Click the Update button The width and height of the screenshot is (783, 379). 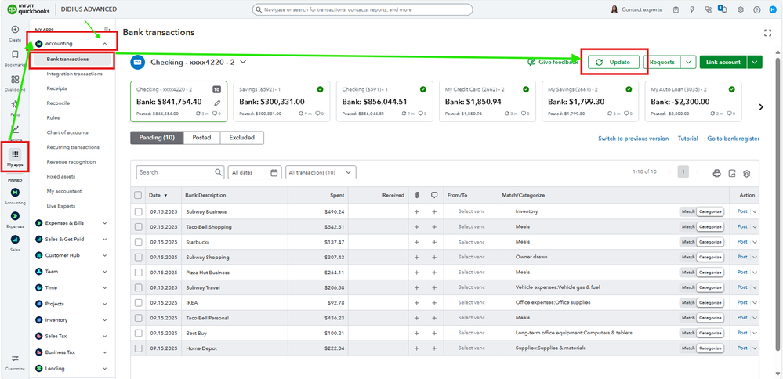(614, 62)
